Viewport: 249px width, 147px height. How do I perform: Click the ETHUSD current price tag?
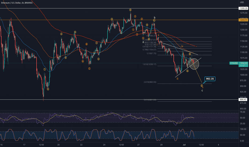pos(234,63)
